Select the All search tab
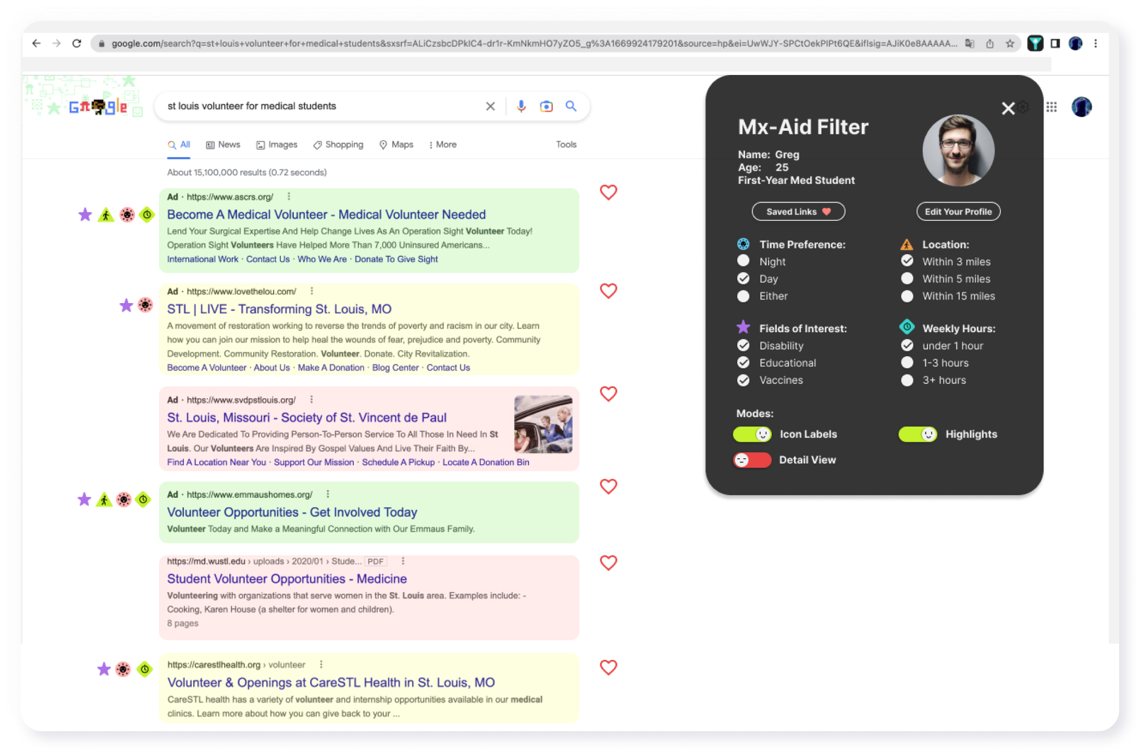 [x=179, y=145]
